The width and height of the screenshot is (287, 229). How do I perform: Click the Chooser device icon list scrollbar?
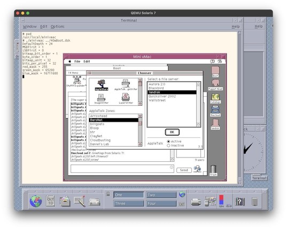pos(140,92)
